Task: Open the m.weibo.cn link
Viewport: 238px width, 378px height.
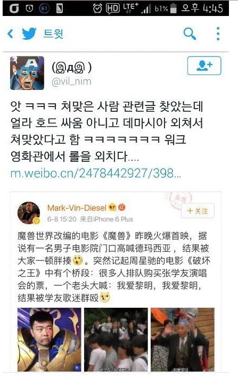Action: coord(95,173)
